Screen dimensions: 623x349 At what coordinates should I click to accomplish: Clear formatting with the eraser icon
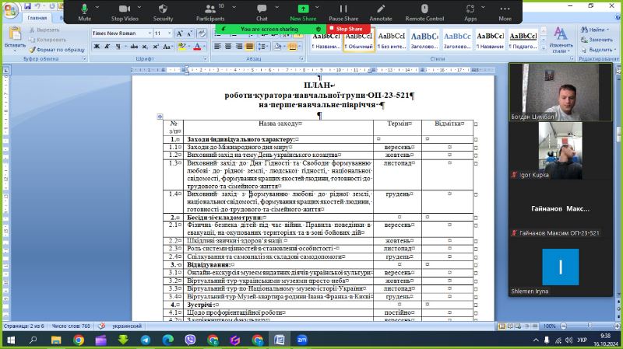point(202,33)
